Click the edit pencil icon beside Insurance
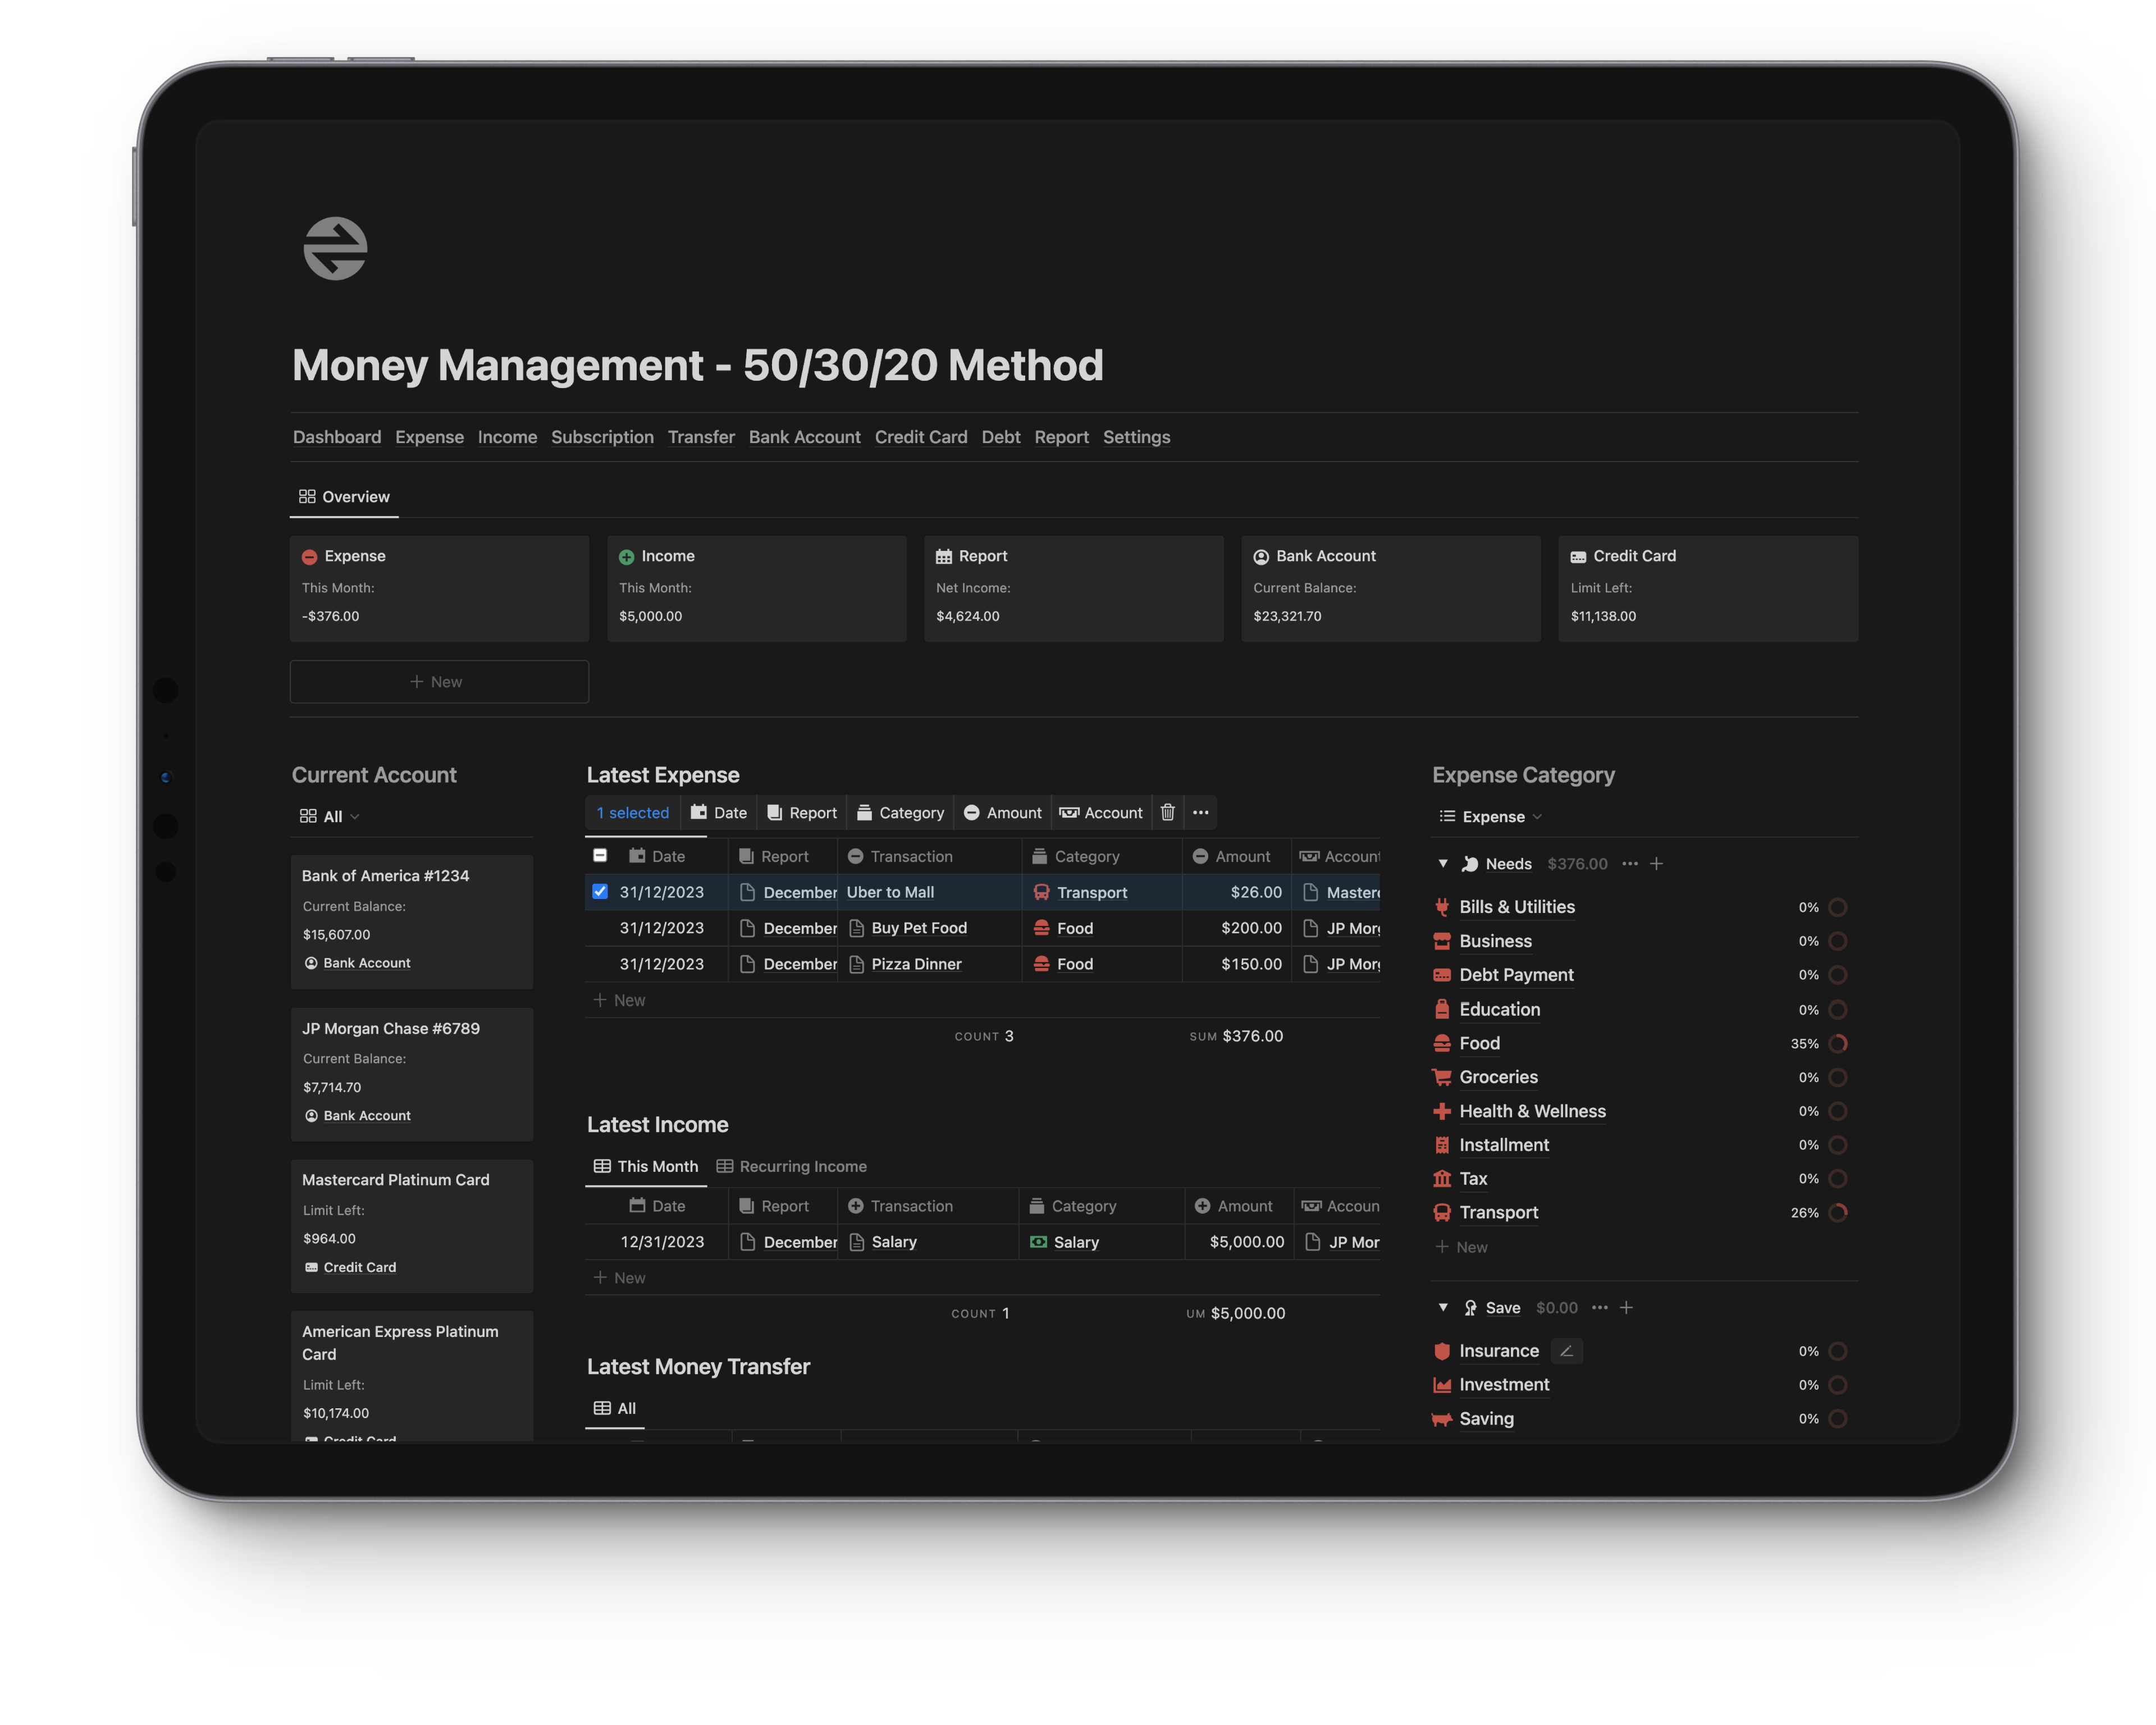Image resolution: width=2156 pixels, height=1725 pixels. tap(1567, 1351)
